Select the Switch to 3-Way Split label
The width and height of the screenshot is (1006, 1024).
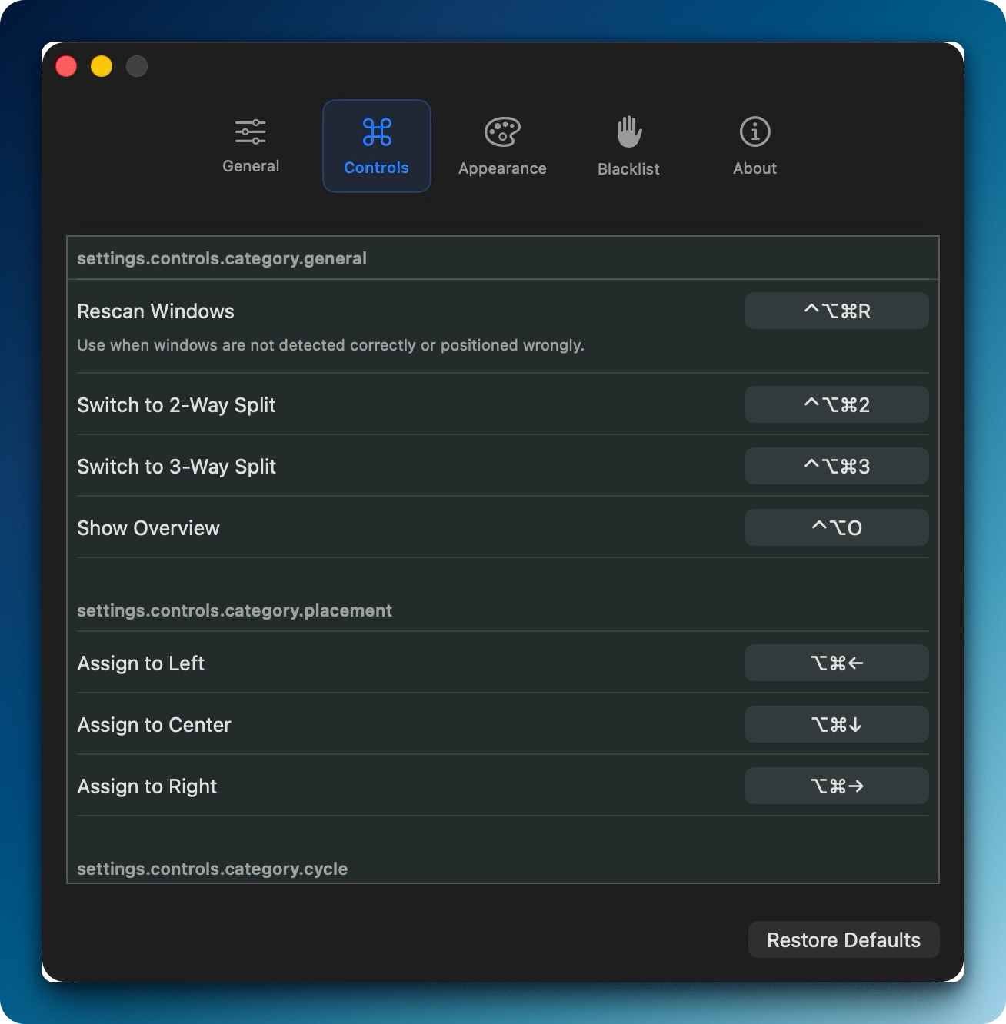click(176, 467)
